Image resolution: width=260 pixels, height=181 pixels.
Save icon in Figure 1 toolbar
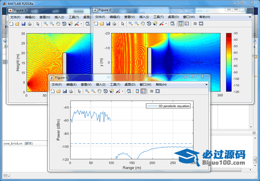pyautogui.click(x=23, y=24)
